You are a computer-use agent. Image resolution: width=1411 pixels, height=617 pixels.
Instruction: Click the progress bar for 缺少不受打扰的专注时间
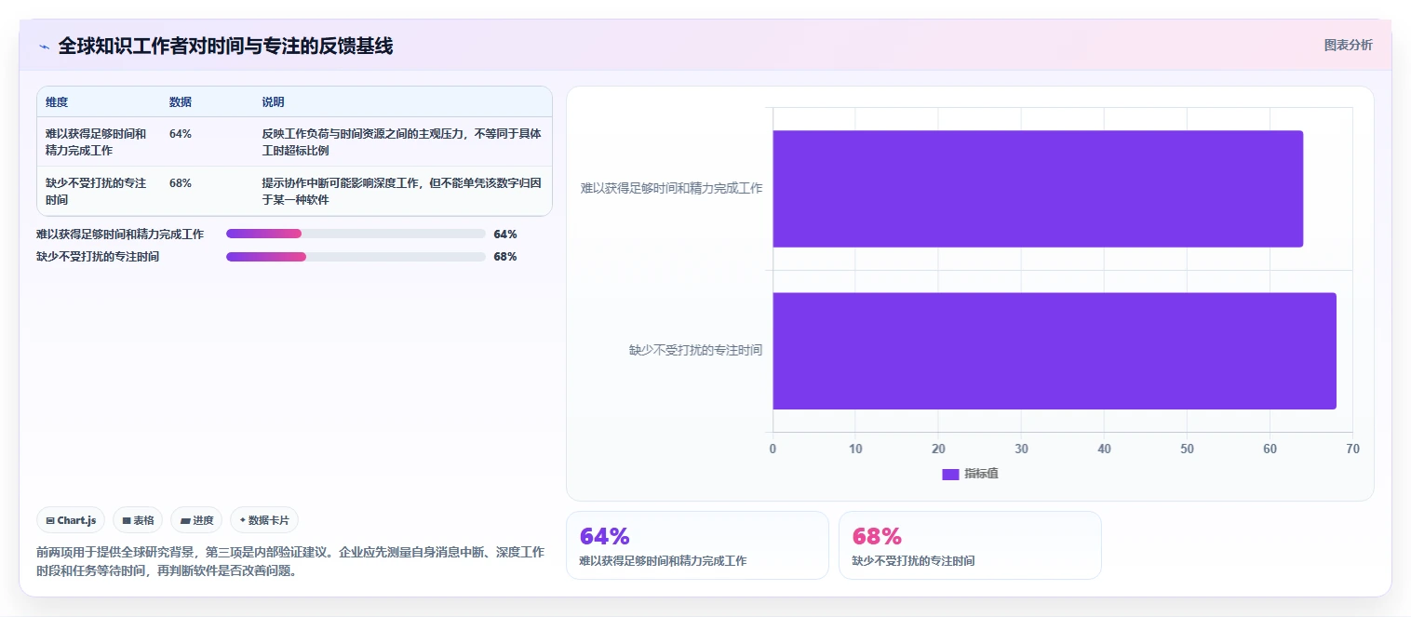pos(356,257)
